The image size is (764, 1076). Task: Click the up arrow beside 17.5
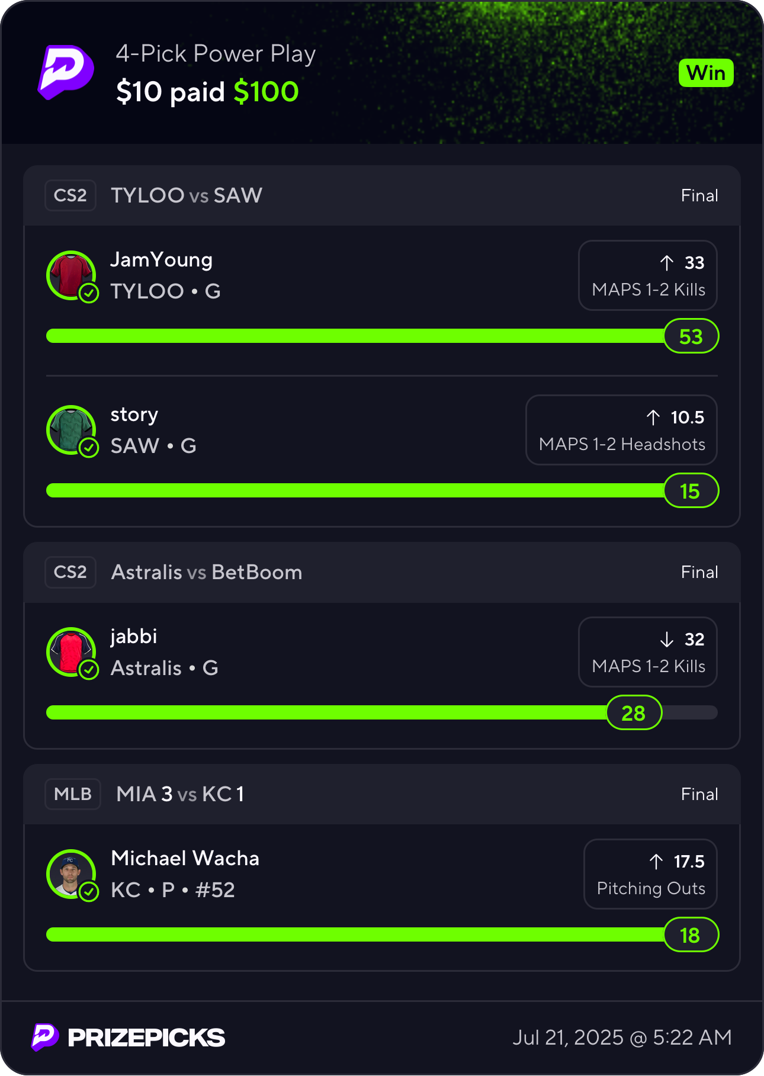point(656,861)
